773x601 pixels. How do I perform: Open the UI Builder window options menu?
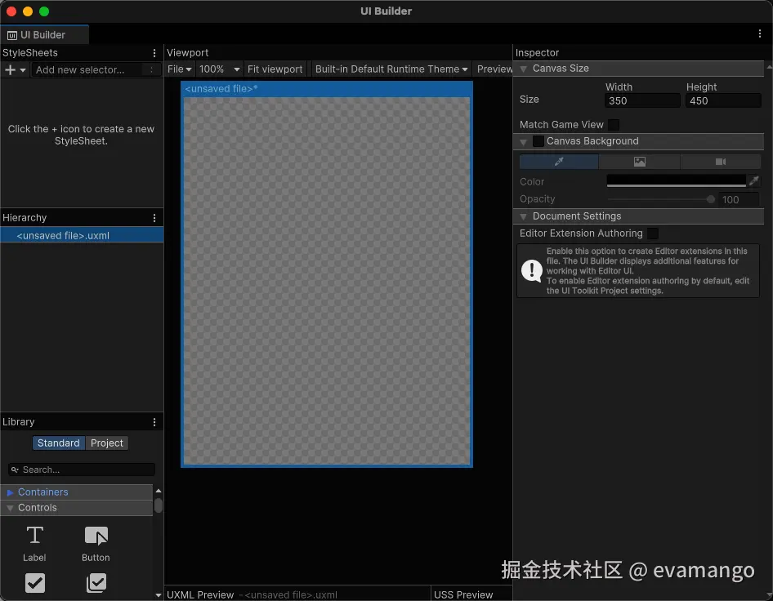[760, 33]
